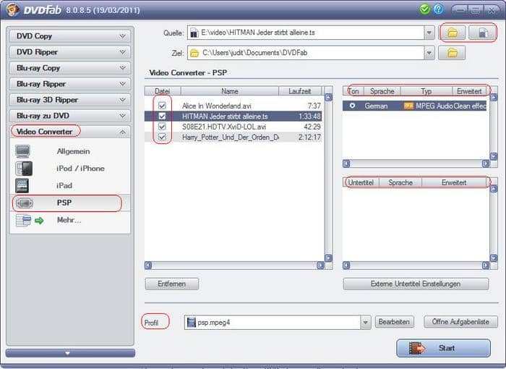Click audio Typ column header

point(426,91)
